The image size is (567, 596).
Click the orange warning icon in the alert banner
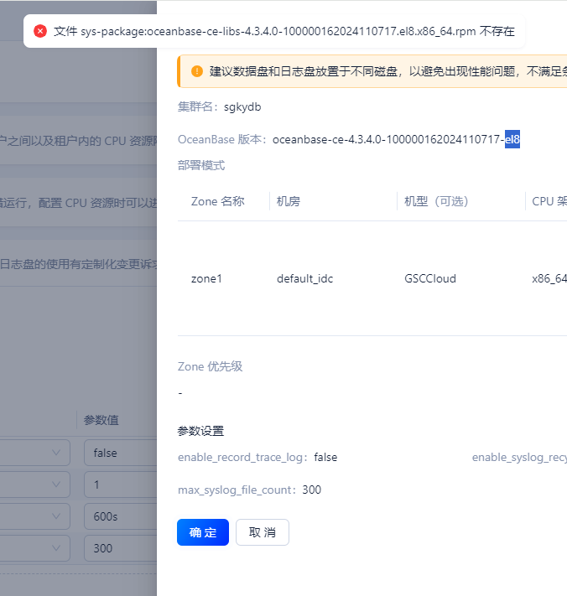[196, 71]
